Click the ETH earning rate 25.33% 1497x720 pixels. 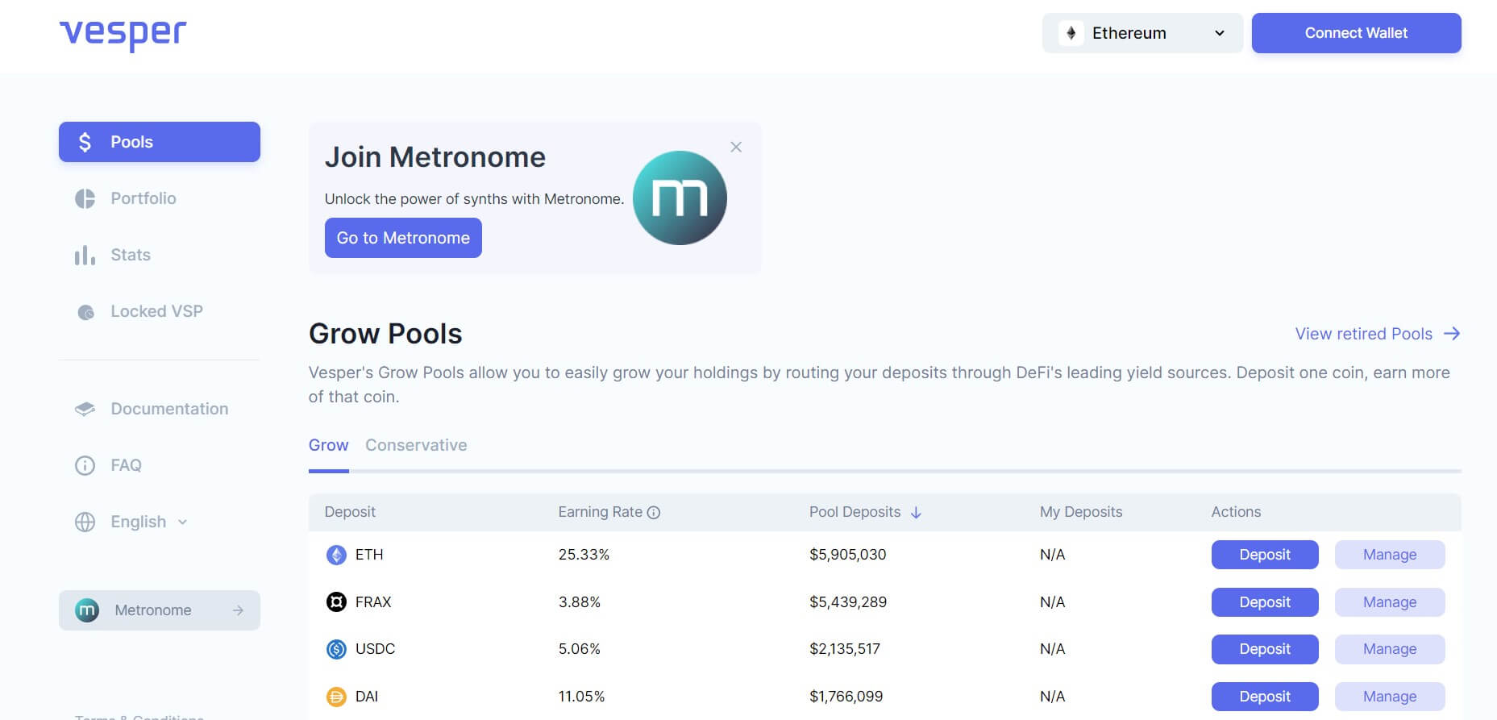[x=584, y=555]
